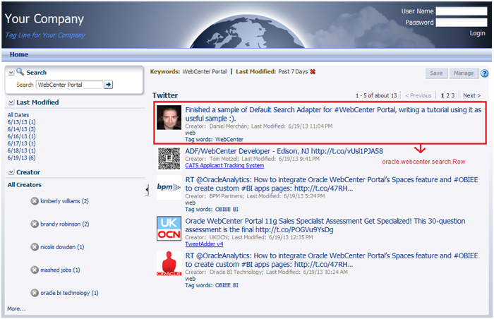
Task: Filter by date 6/13/13 (1)
Action: (21, 122)
